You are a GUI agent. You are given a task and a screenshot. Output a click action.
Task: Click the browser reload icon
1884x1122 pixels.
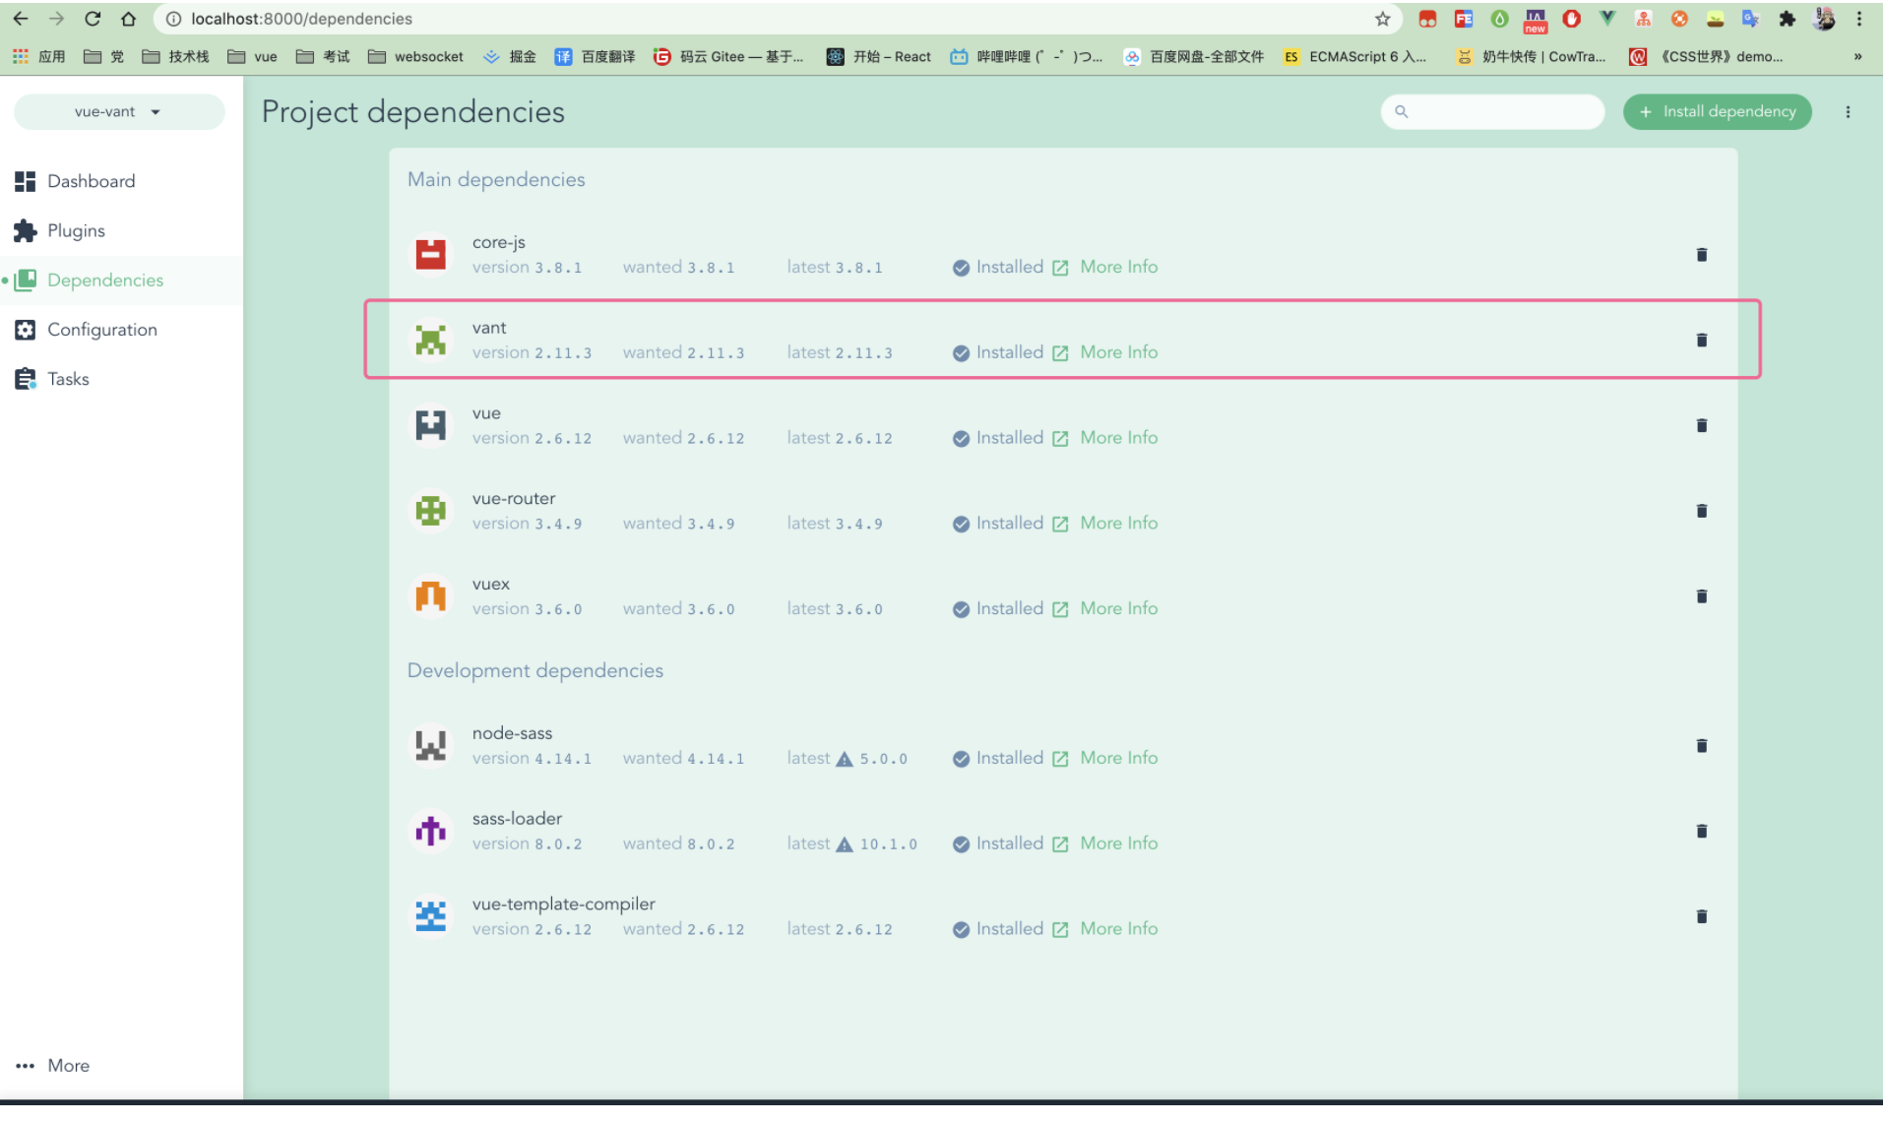[93, 19]
